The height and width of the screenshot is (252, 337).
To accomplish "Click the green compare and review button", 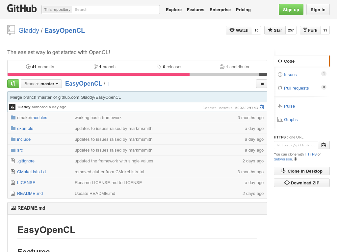I will coord(13,84).
